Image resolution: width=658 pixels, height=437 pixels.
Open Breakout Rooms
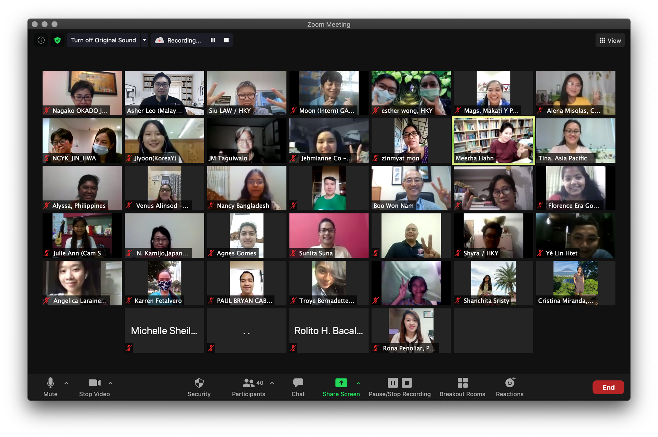coord(462,387)
